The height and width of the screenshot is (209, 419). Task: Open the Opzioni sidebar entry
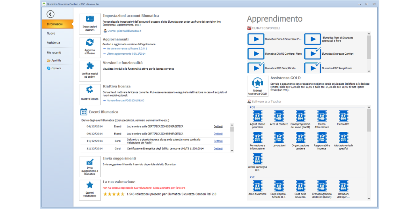pos(56,68)
